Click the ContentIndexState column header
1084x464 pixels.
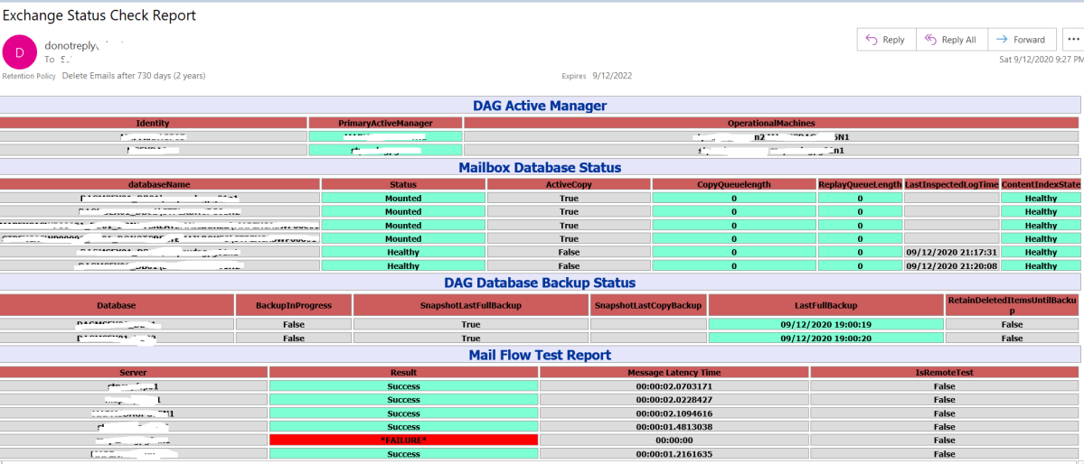1041,184
